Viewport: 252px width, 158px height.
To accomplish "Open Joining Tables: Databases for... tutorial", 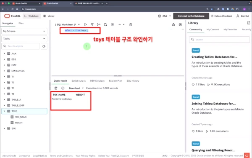I will tap(213, 104).
